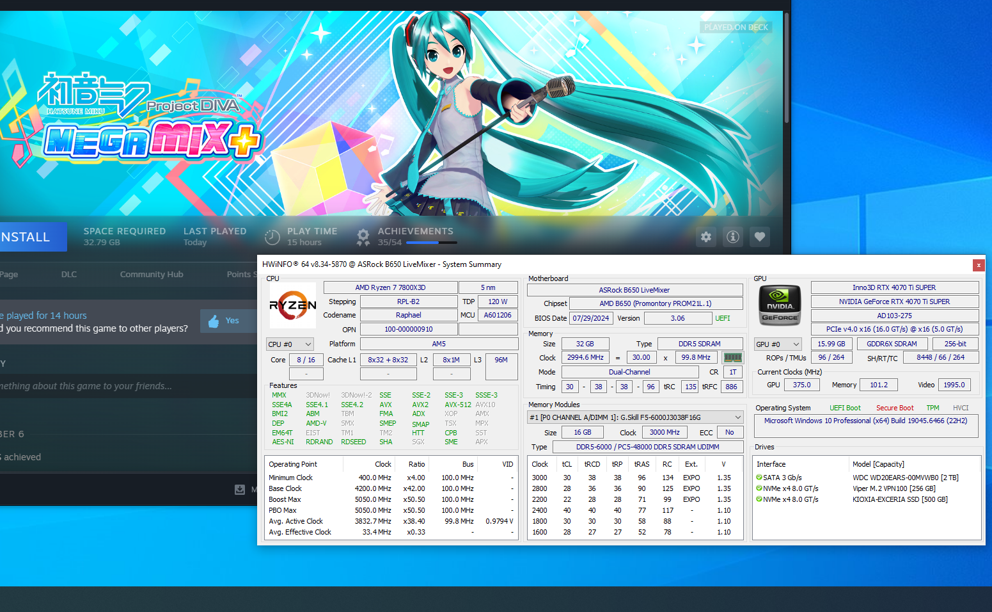Click the Boost Max operating point row
The height and width of the screenshot is (612, 992).
click(x=391, y=499)
